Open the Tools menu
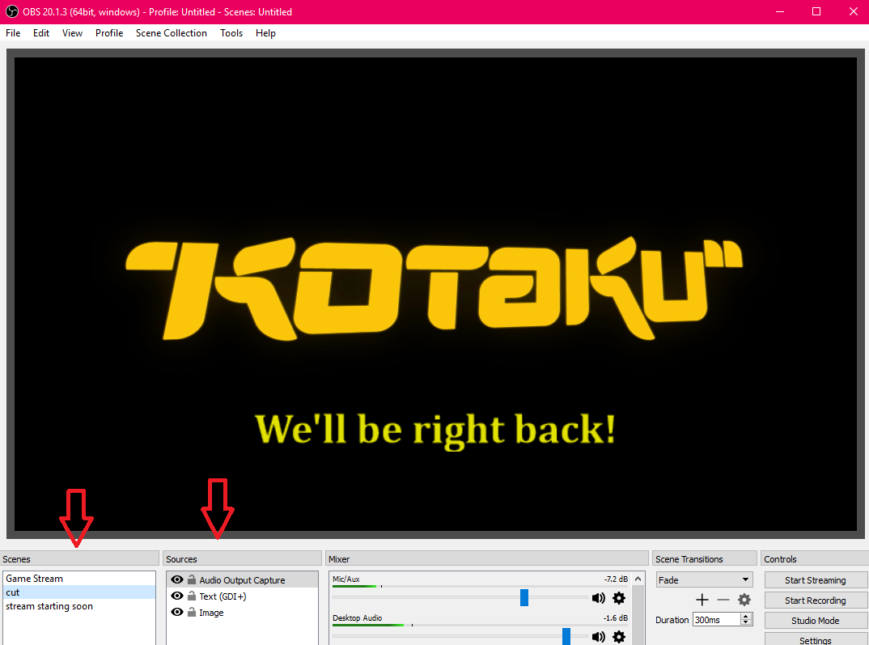Viewport: 869px width, 645px height. 231,33
